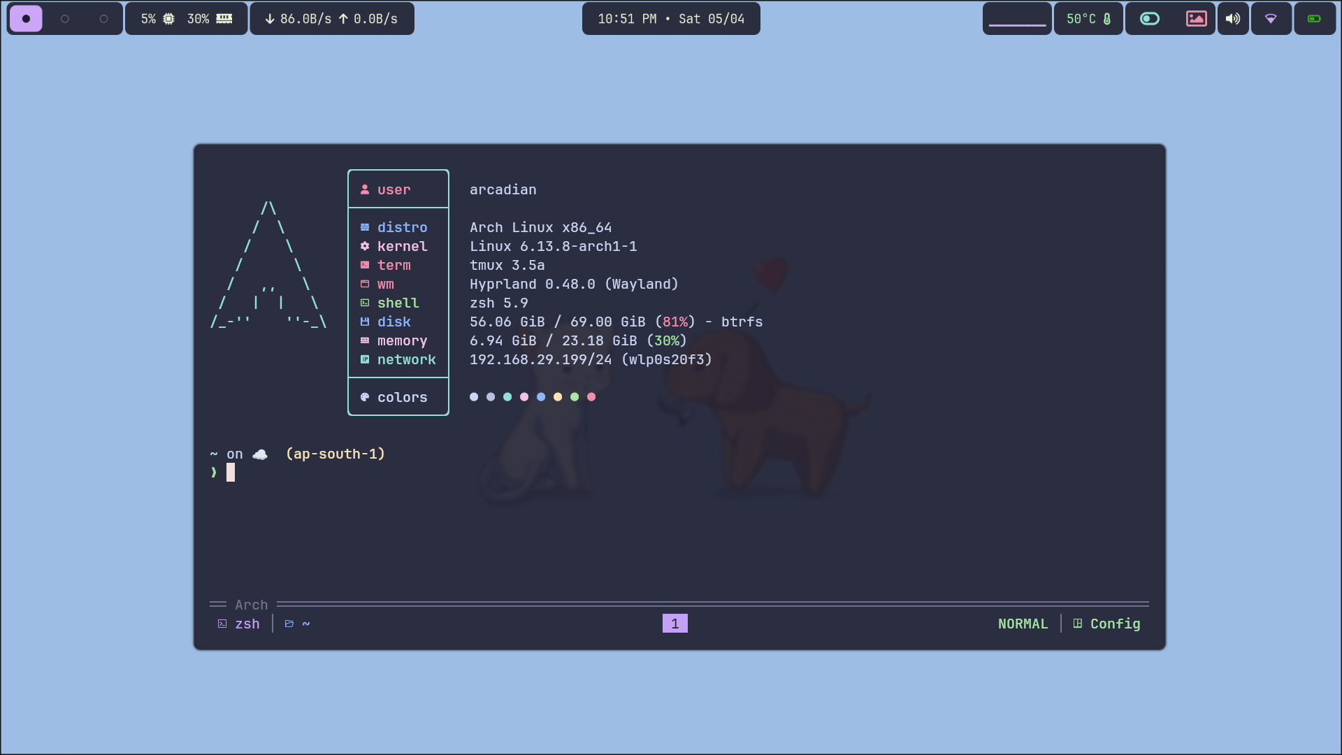
Task: Click the zsh pane label in tmux
Action: pos(247,624)
